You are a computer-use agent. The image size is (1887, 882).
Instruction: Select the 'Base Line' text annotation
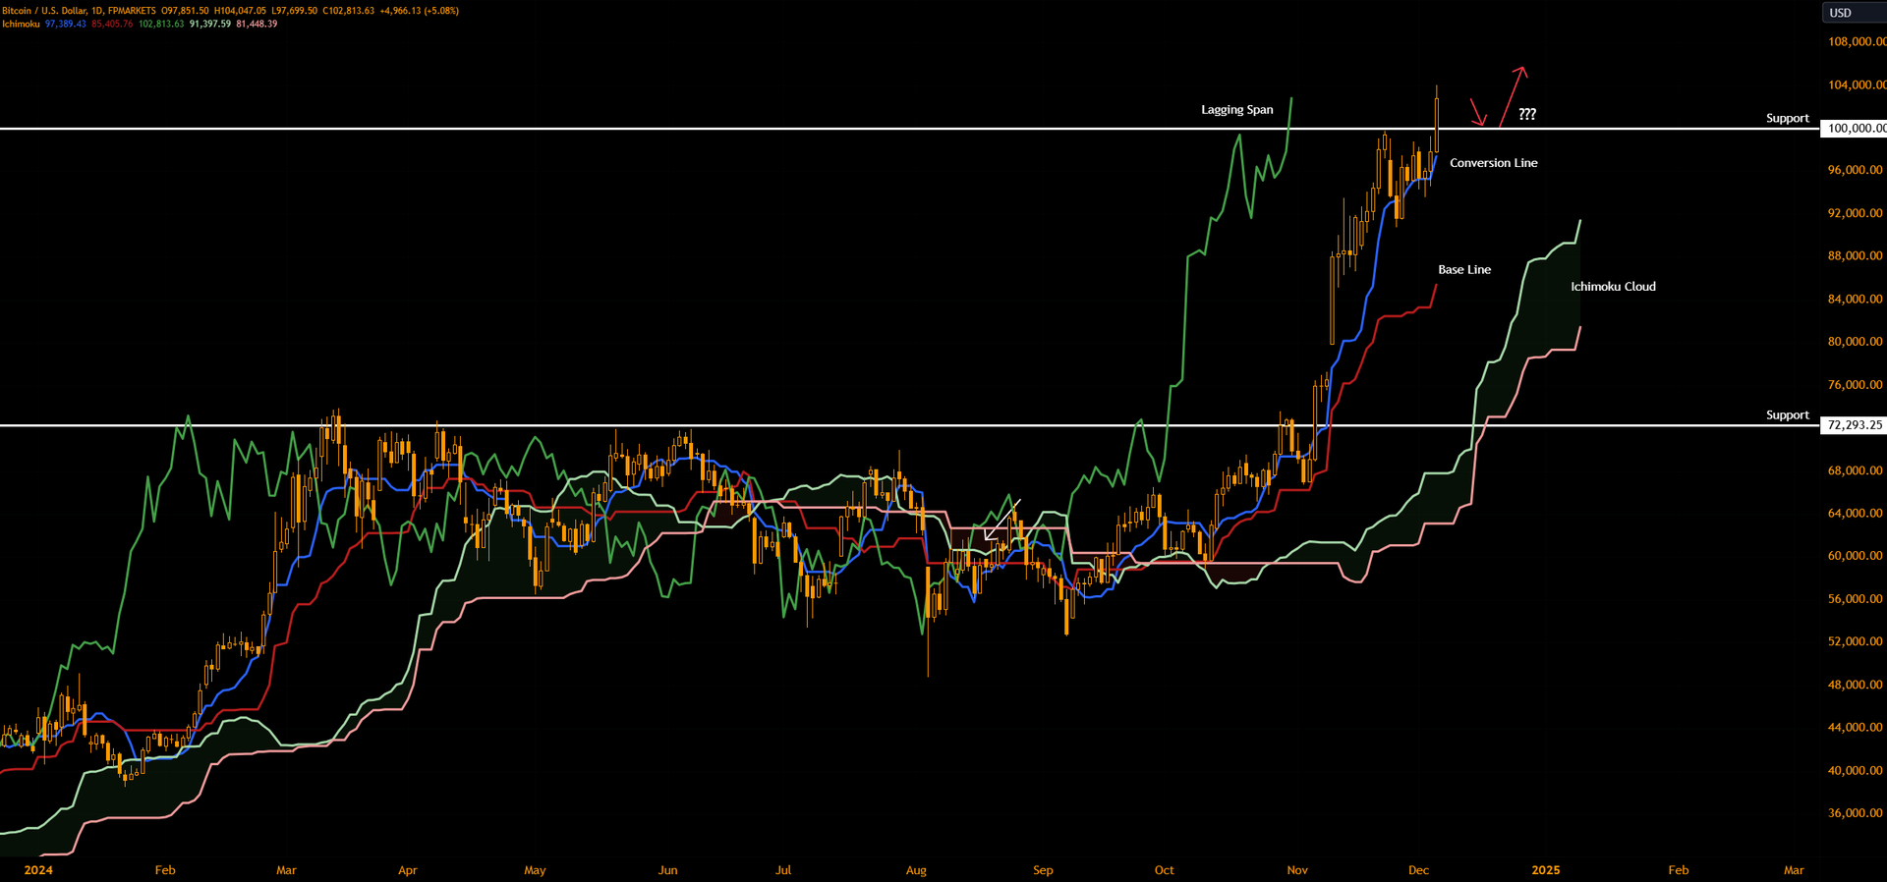pyautogui.click(x=1463, y=270)
